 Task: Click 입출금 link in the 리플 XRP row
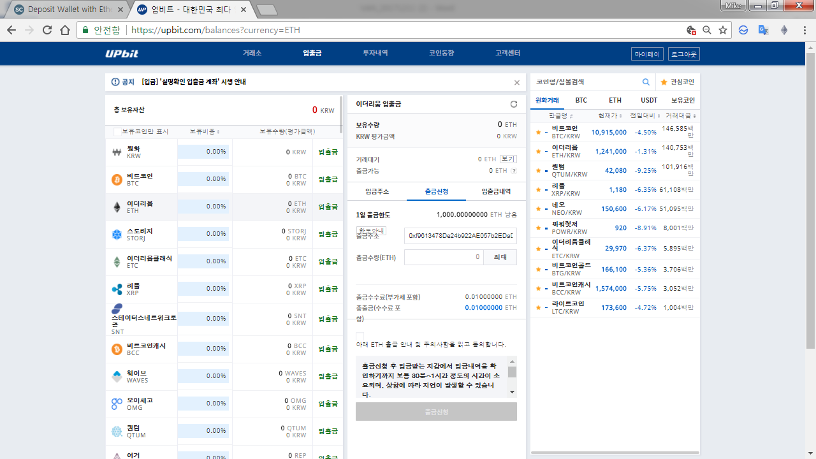click(x=328, y=289)
